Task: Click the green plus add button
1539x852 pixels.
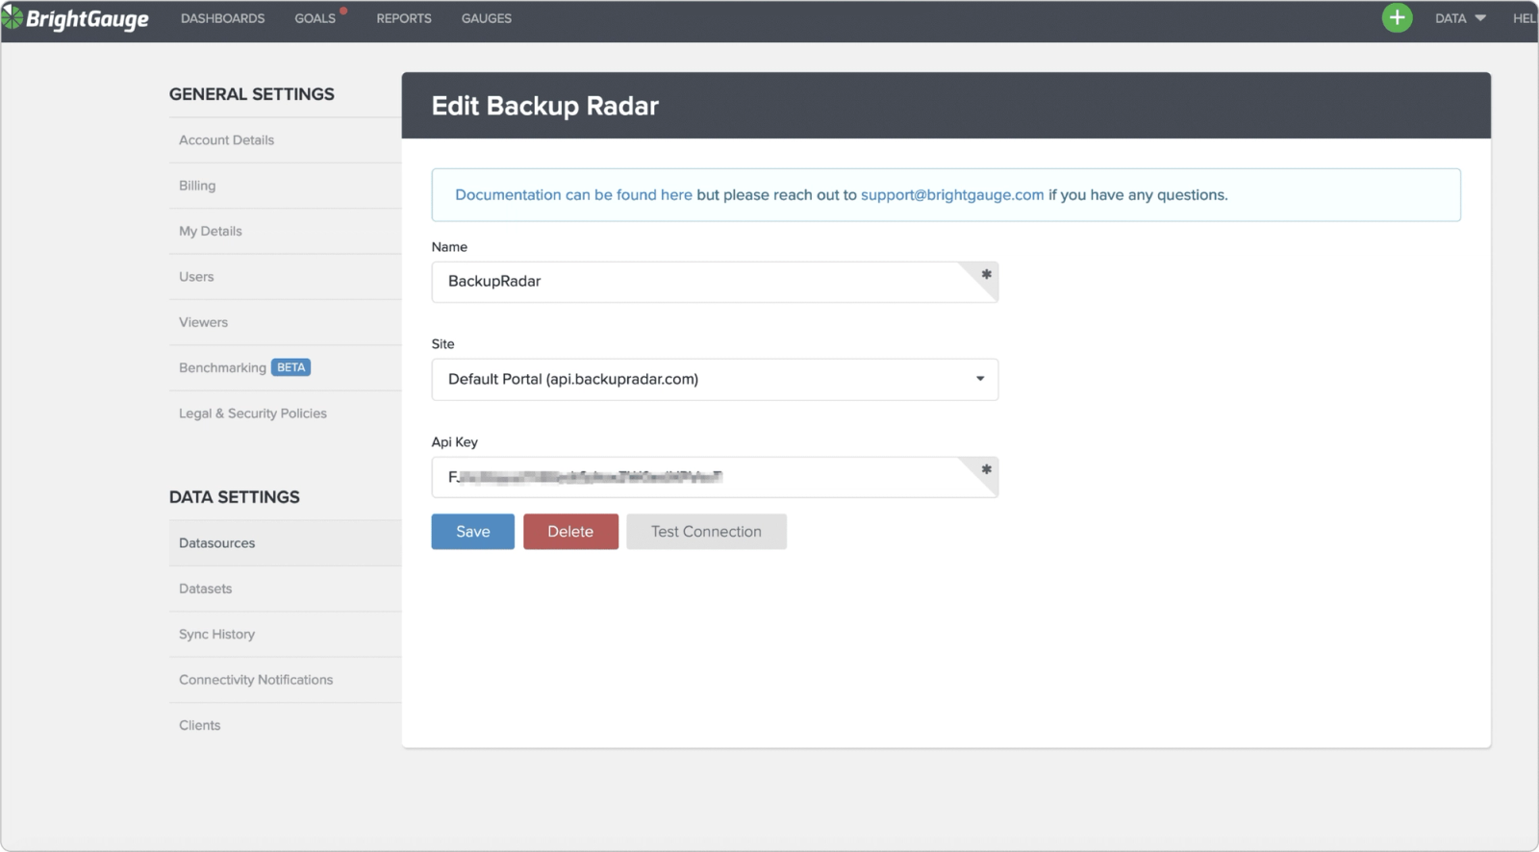Action: click(x=1397, y=17)
